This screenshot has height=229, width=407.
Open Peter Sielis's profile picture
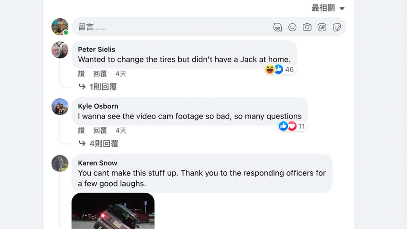pos(60,50)
